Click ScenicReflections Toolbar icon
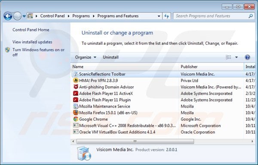The image size is (258, 165). coord(76,74)
